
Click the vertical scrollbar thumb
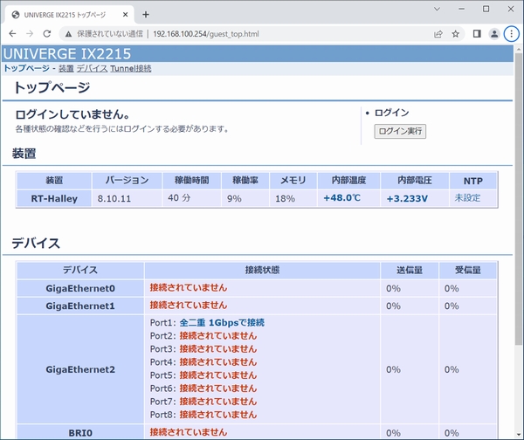tap(519, 199)
